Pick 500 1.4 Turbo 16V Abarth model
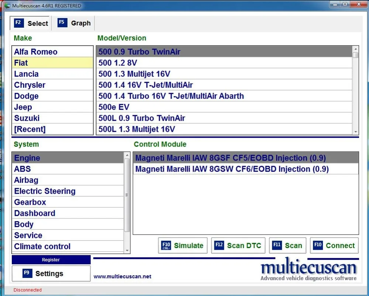Screen dimensions: 369x296 coord(224,96)
